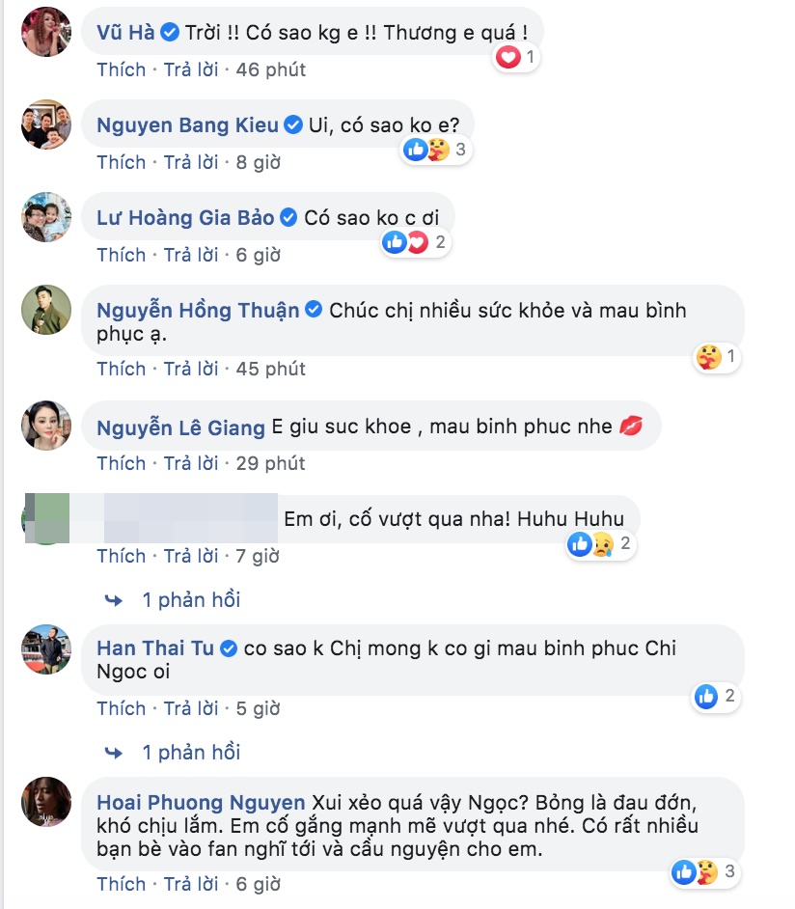
Task: Click 'Thích' under Nguyễn Lê Giang's comment
Action: click(x=121, y=462)
